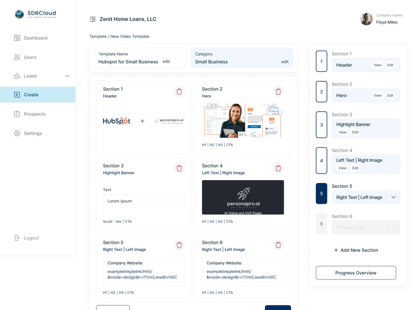
Task: Select step number 2 box
Action: (x=321, y=92)
